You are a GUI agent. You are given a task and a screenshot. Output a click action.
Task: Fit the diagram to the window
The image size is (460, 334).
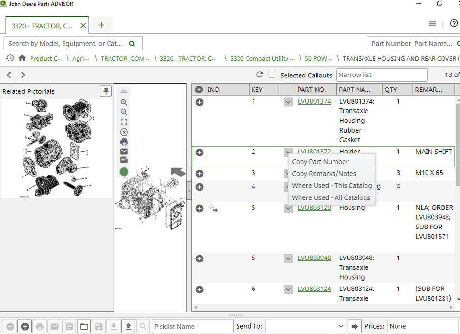(x=124, y=122)
